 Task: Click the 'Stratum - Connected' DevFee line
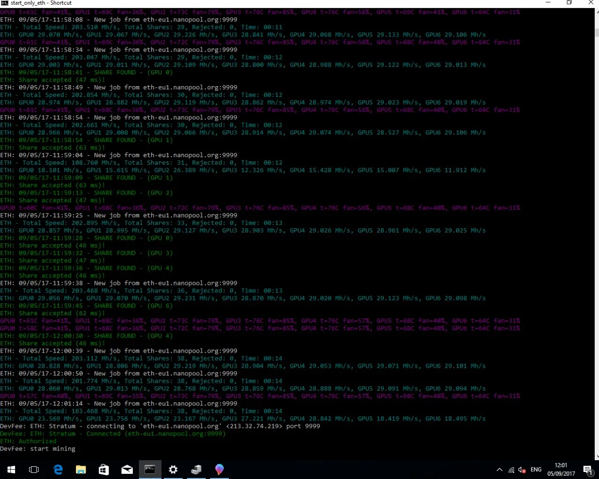pos(113,434)
